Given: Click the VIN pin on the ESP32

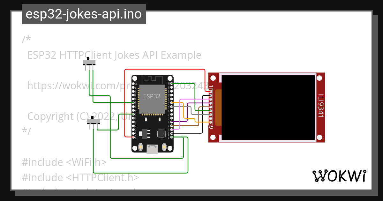Looking at the screenshot, I should [133, 137].
